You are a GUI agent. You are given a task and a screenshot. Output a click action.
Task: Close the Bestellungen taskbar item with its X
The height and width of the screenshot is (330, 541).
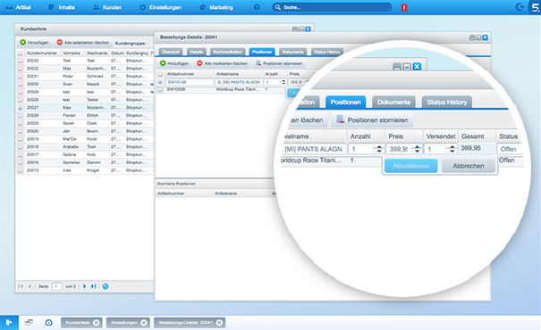(x=144, y=323)
